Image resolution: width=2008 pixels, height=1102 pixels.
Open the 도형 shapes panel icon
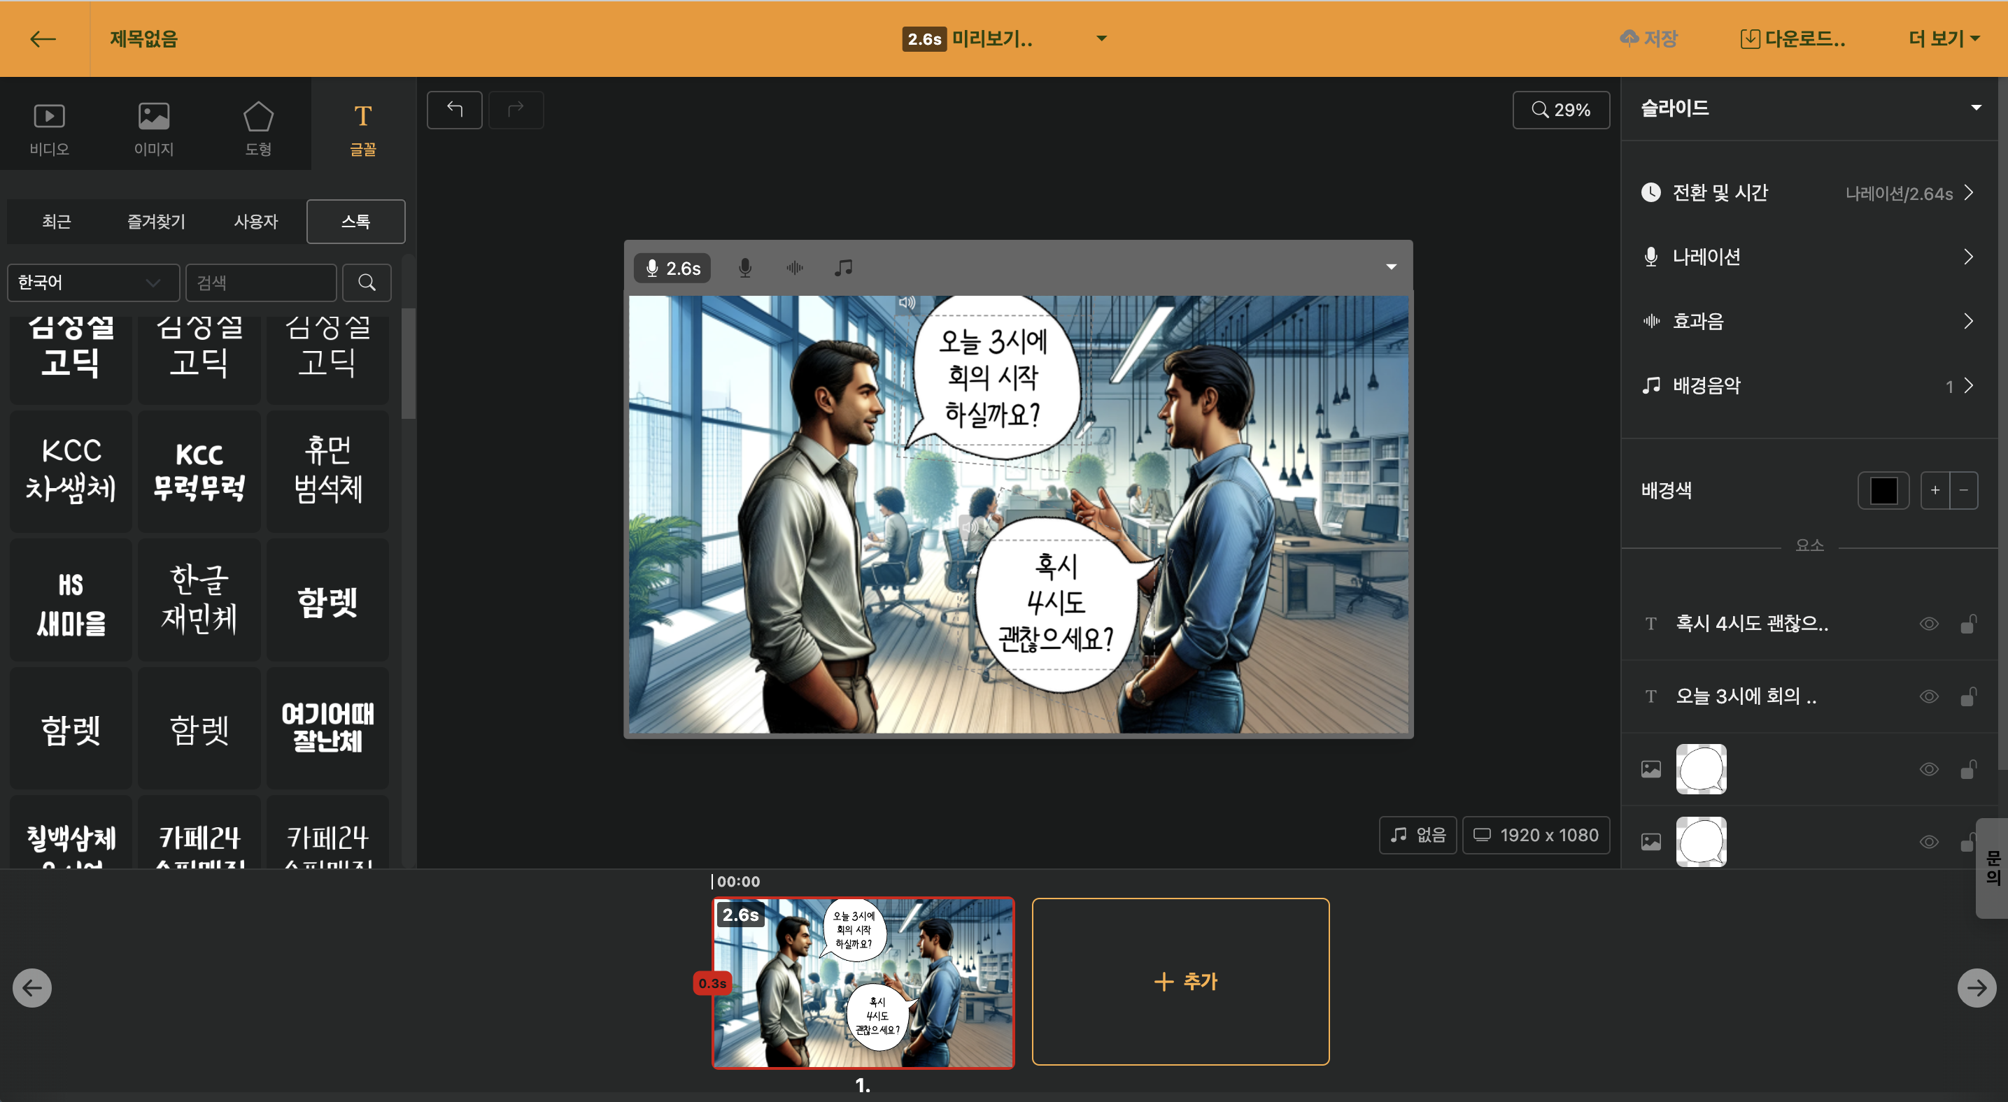click(258, 128)
